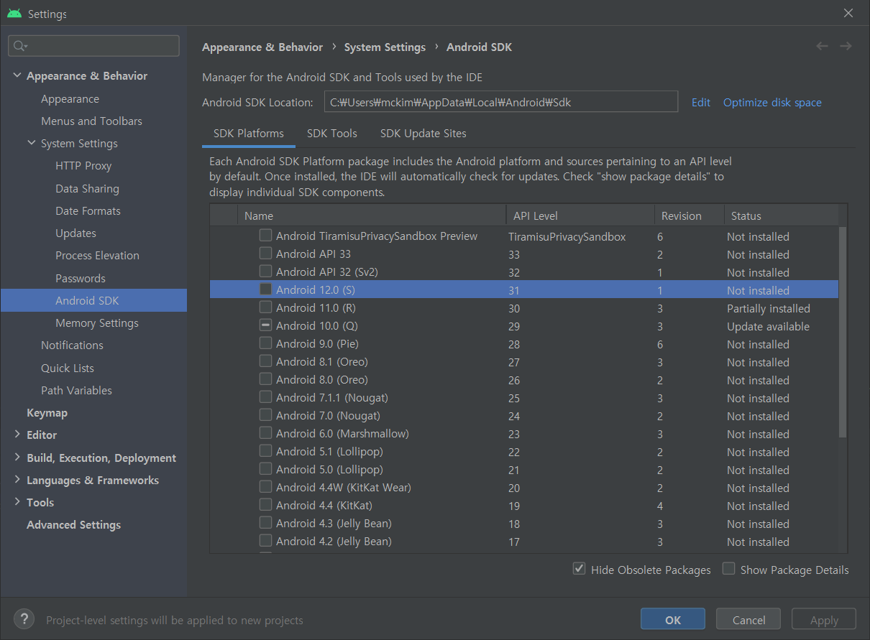Sort by the Revision column header
This screenshot has height=640, width=870.
(689, 215)
